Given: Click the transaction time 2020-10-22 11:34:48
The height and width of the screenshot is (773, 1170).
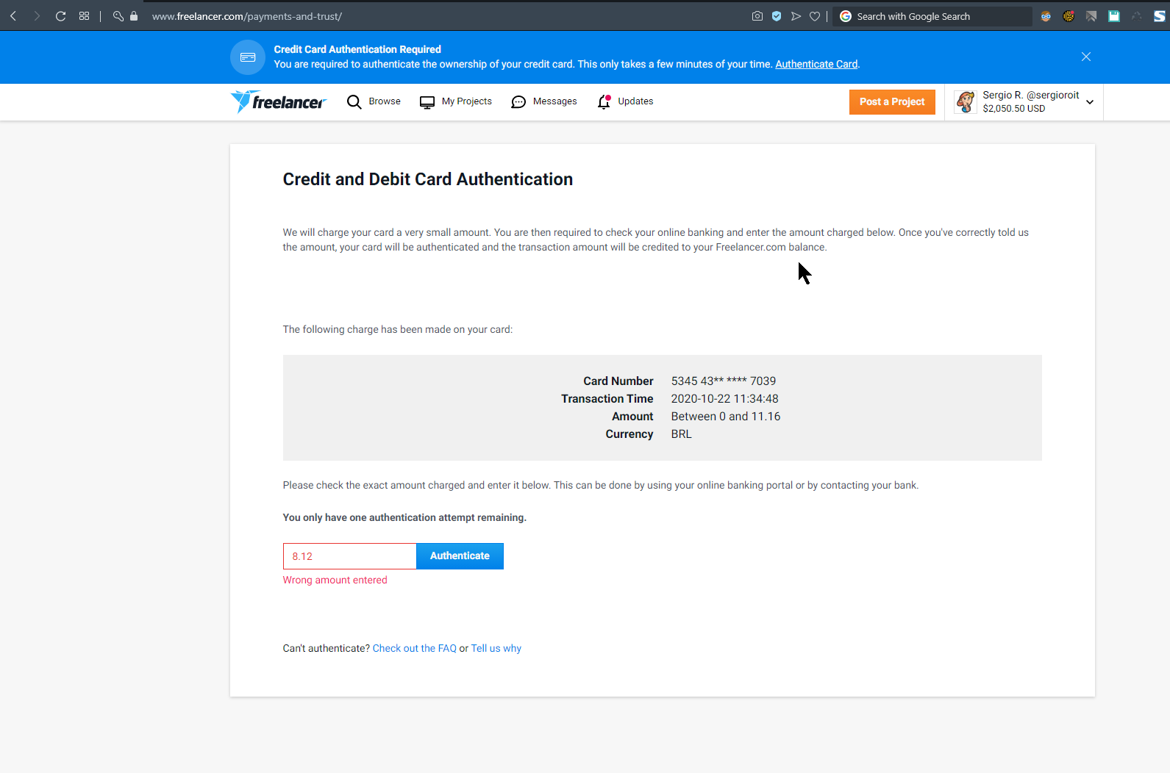Looking at the screenshot, I should click(725, 398).
